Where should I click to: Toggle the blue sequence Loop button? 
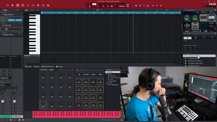click(15, 20)
